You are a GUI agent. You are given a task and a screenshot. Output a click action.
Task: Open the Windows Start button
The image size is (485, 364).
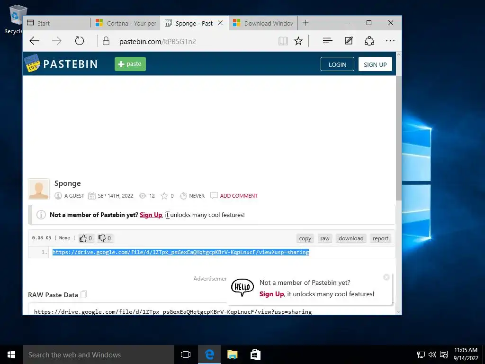tap(11, 355)
